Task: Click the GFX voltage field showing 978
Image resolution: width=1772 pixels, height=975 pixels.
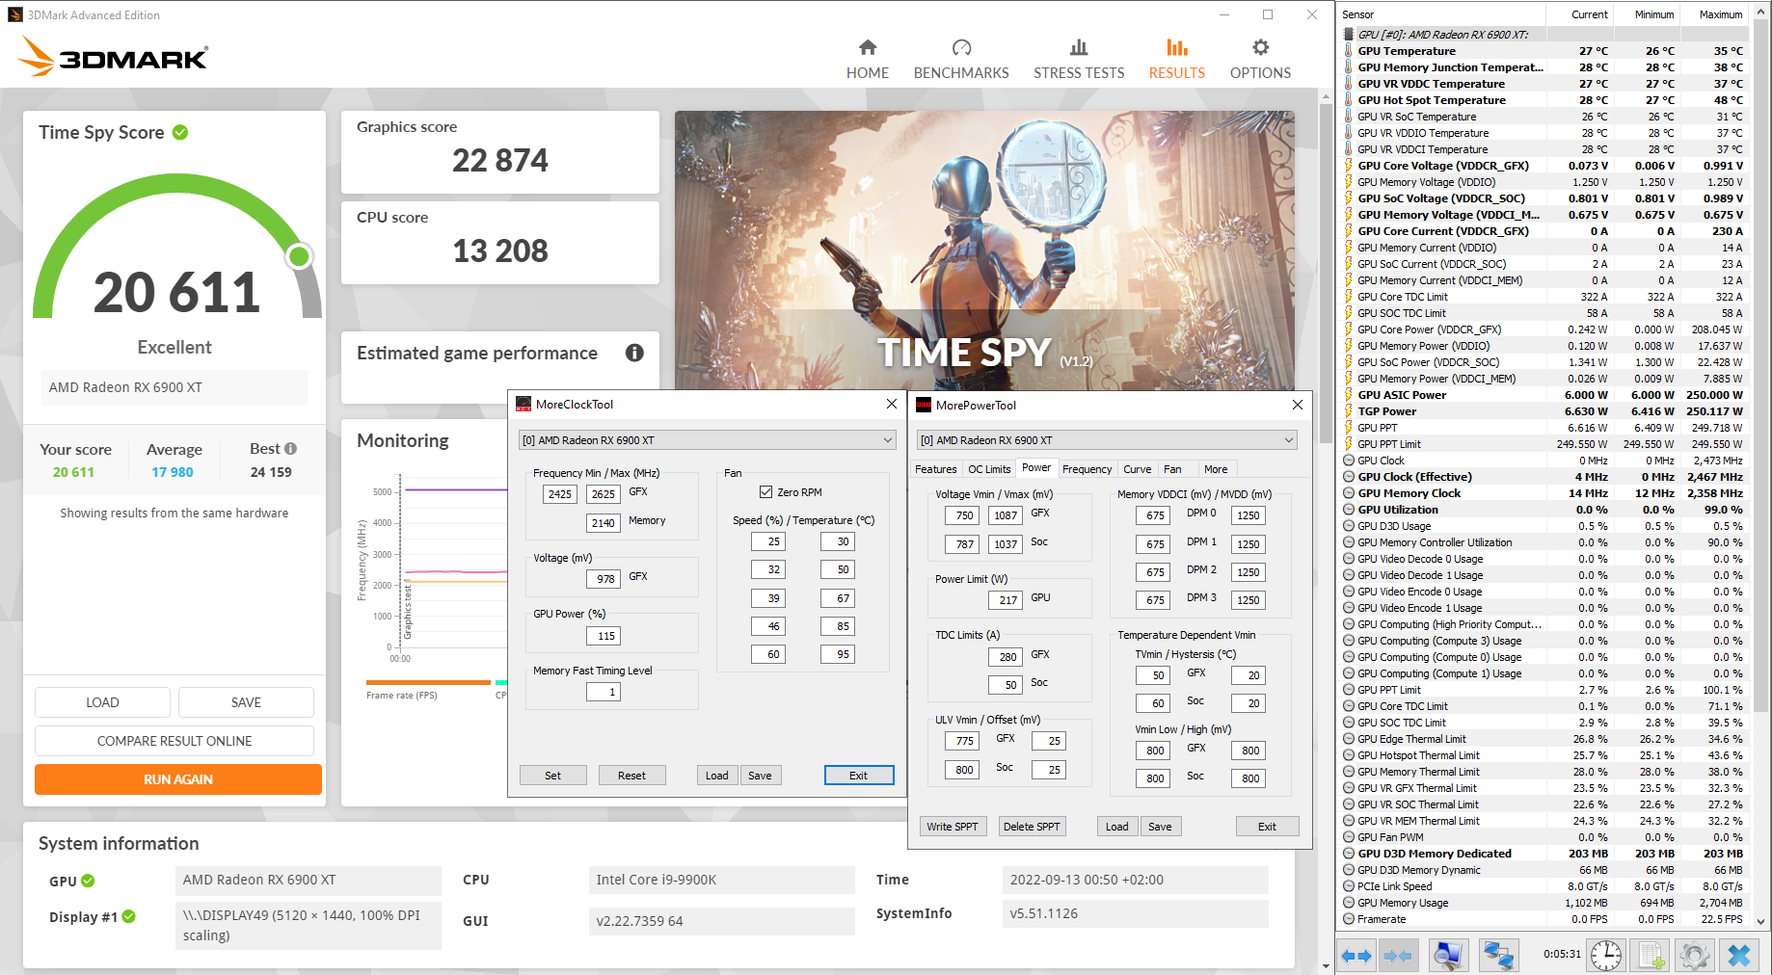Action: point(604,579)
